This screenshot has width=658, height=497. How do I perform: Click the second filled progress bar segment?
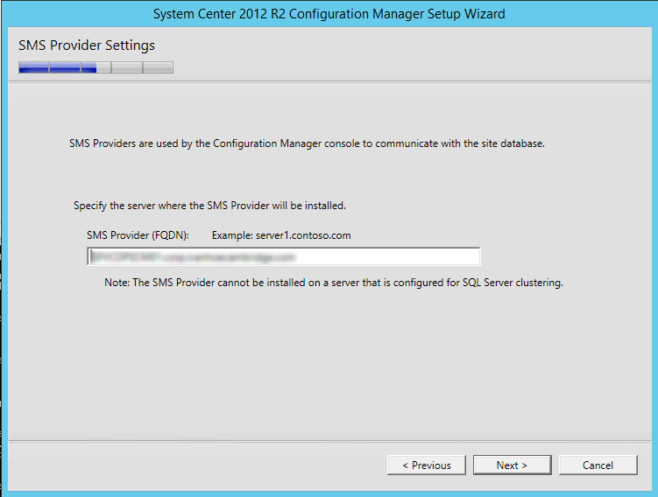65,67
